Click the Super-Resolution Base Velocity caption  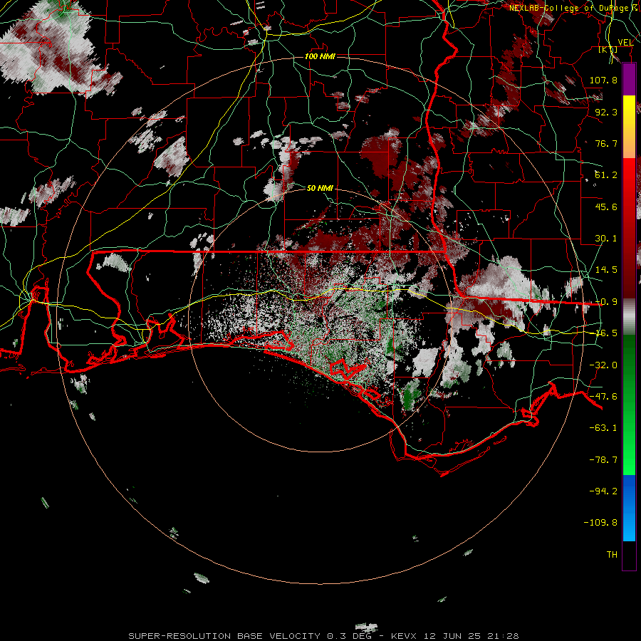[x=323, y=636]
